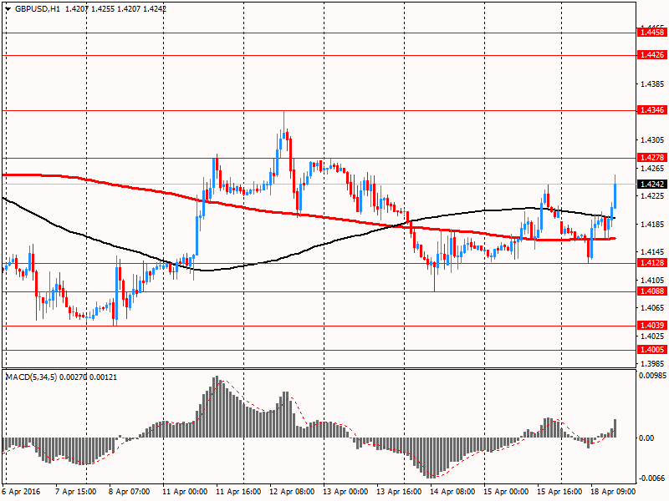Select the 1.4346 resistance price label

click(x=651, y=110)
